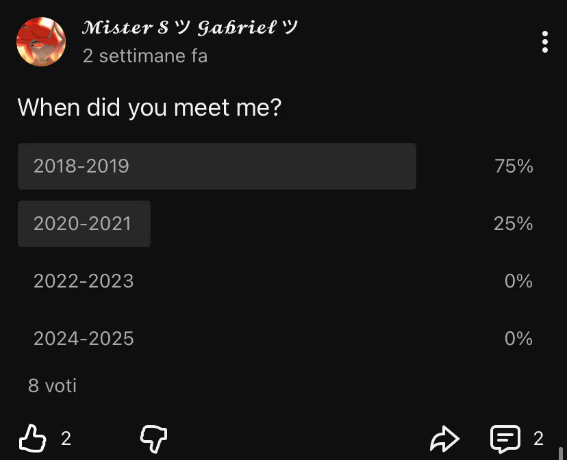Click the 75% result label
This screenshot has height=460, width=567.
coord(514,166)
